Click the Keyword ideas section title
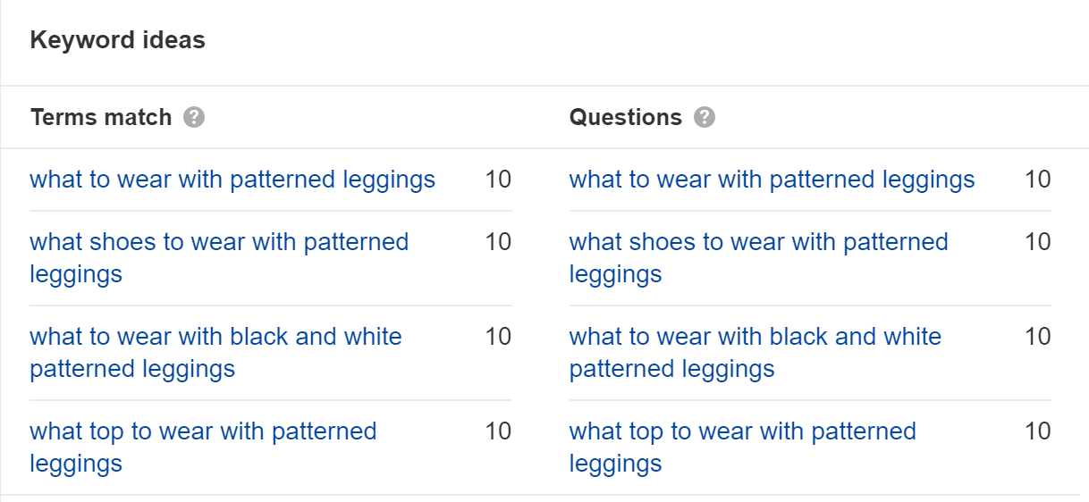1089x502 pixels. pos(118,40)
